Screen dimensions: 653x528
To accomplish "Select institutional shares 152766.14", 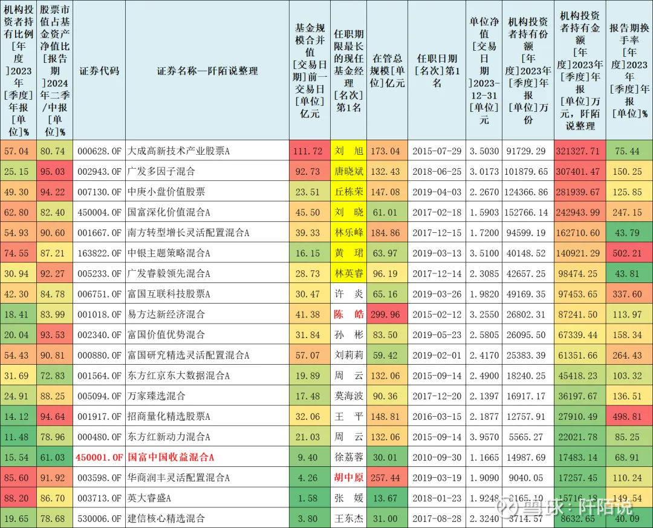I will (x=527, y=212).
